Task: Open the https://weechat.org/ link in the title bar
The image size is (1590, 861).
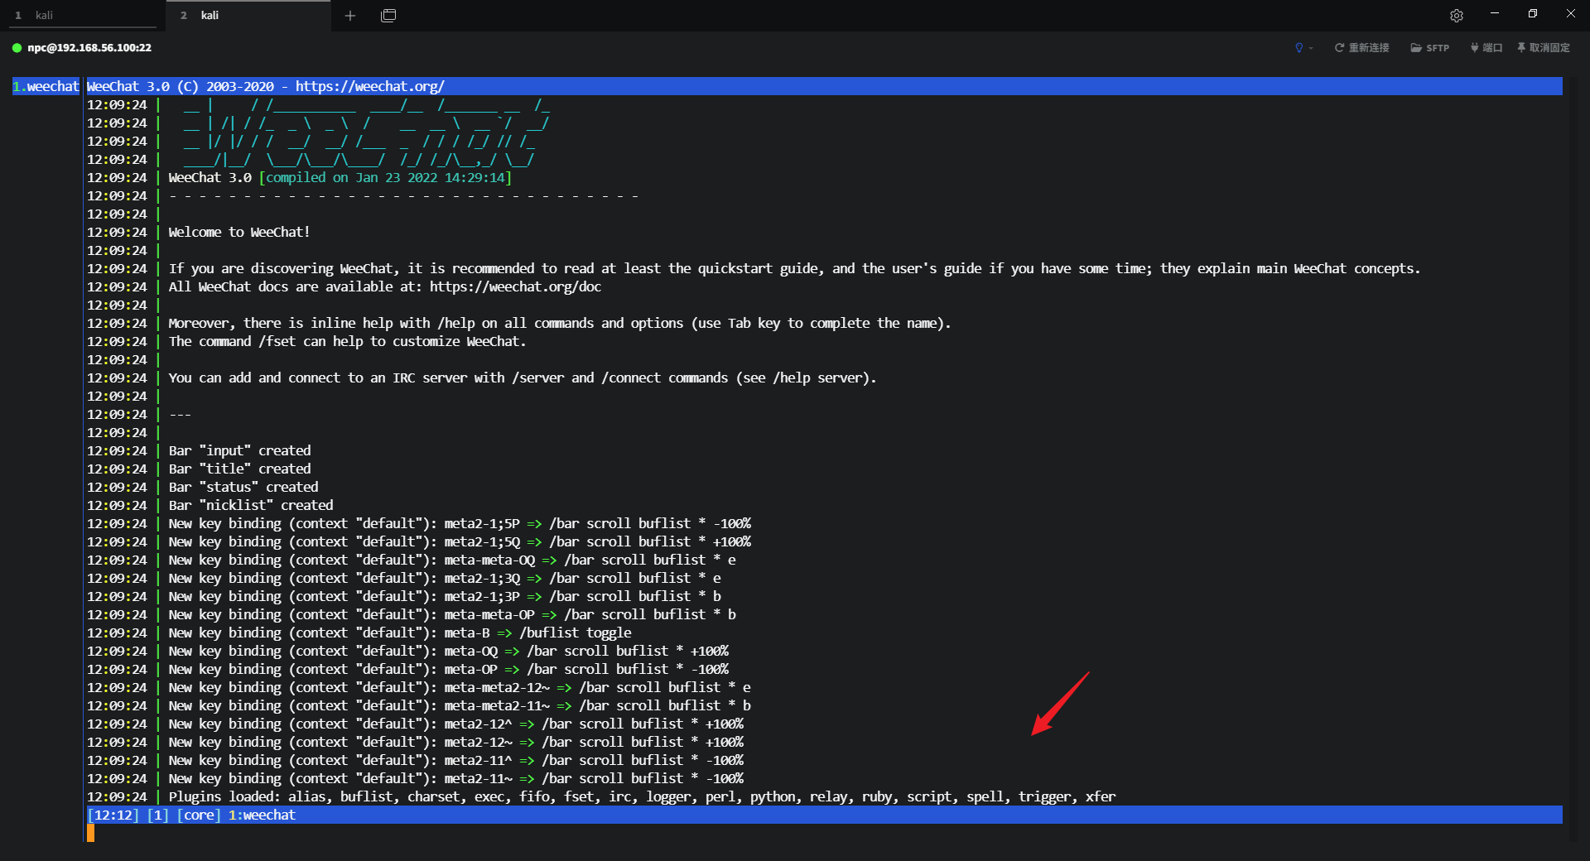Action: [369, 86]
